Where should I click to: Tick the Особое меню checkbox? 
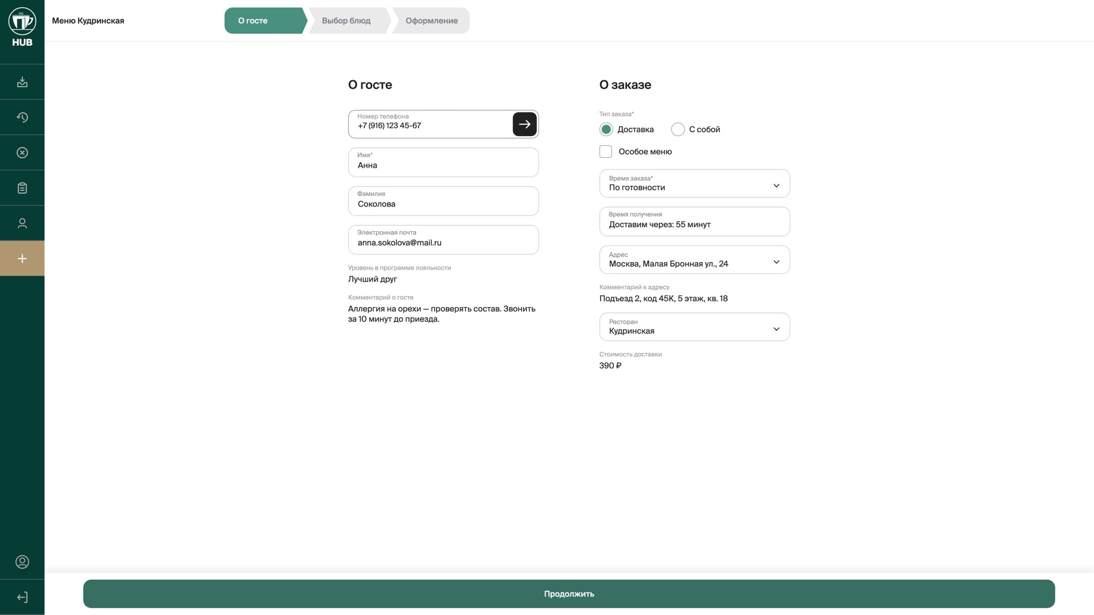coord(606,151)
